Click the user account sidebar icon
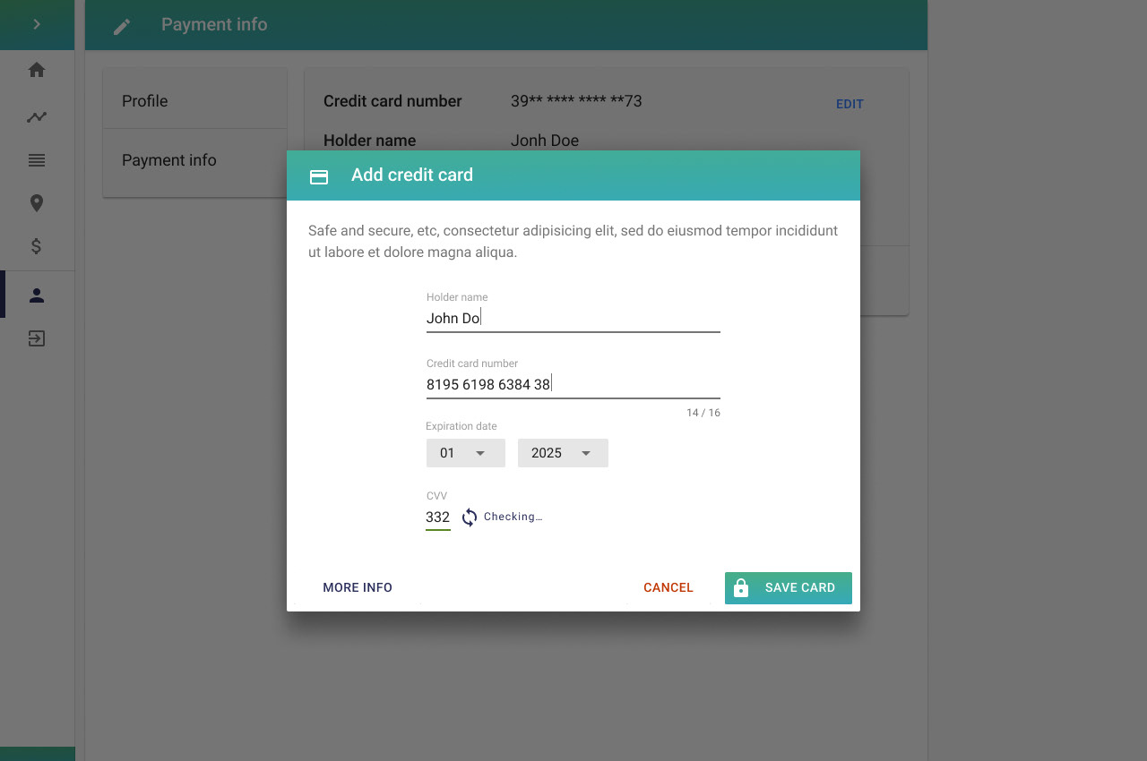 click(x=37, y=295)
